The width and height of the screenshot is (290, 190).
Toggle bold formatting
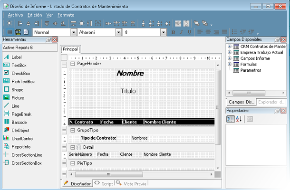[x=174, y=32]
